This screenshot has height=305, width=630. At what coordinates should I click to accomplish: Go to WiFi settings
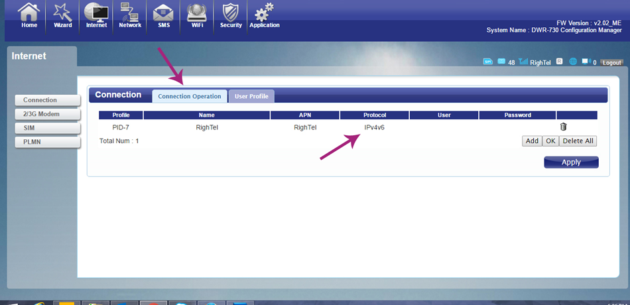pyautogui.click(x=197, y=15)
